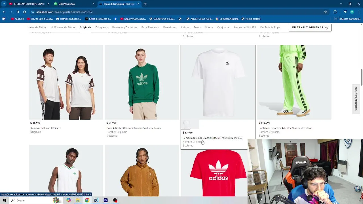Click the $ 91.999 price label

pos(111,123)
